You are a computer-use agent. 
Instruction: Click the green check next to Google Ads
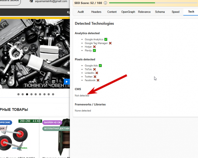tap(100, 66)
